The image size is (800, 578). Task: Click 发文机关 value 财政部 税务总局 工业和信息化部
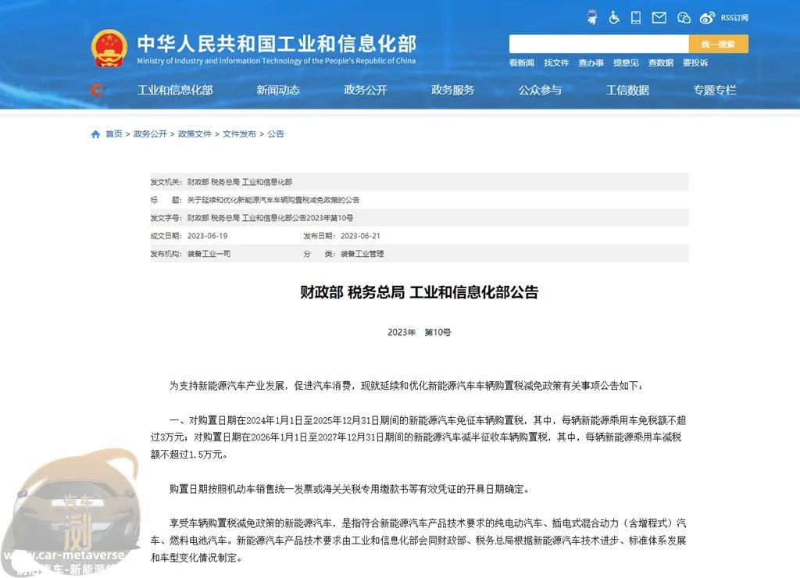240,182
